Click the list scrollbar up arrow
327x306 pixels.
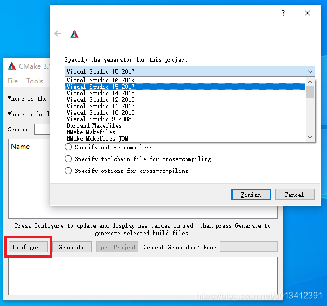(x=310, y=82)
